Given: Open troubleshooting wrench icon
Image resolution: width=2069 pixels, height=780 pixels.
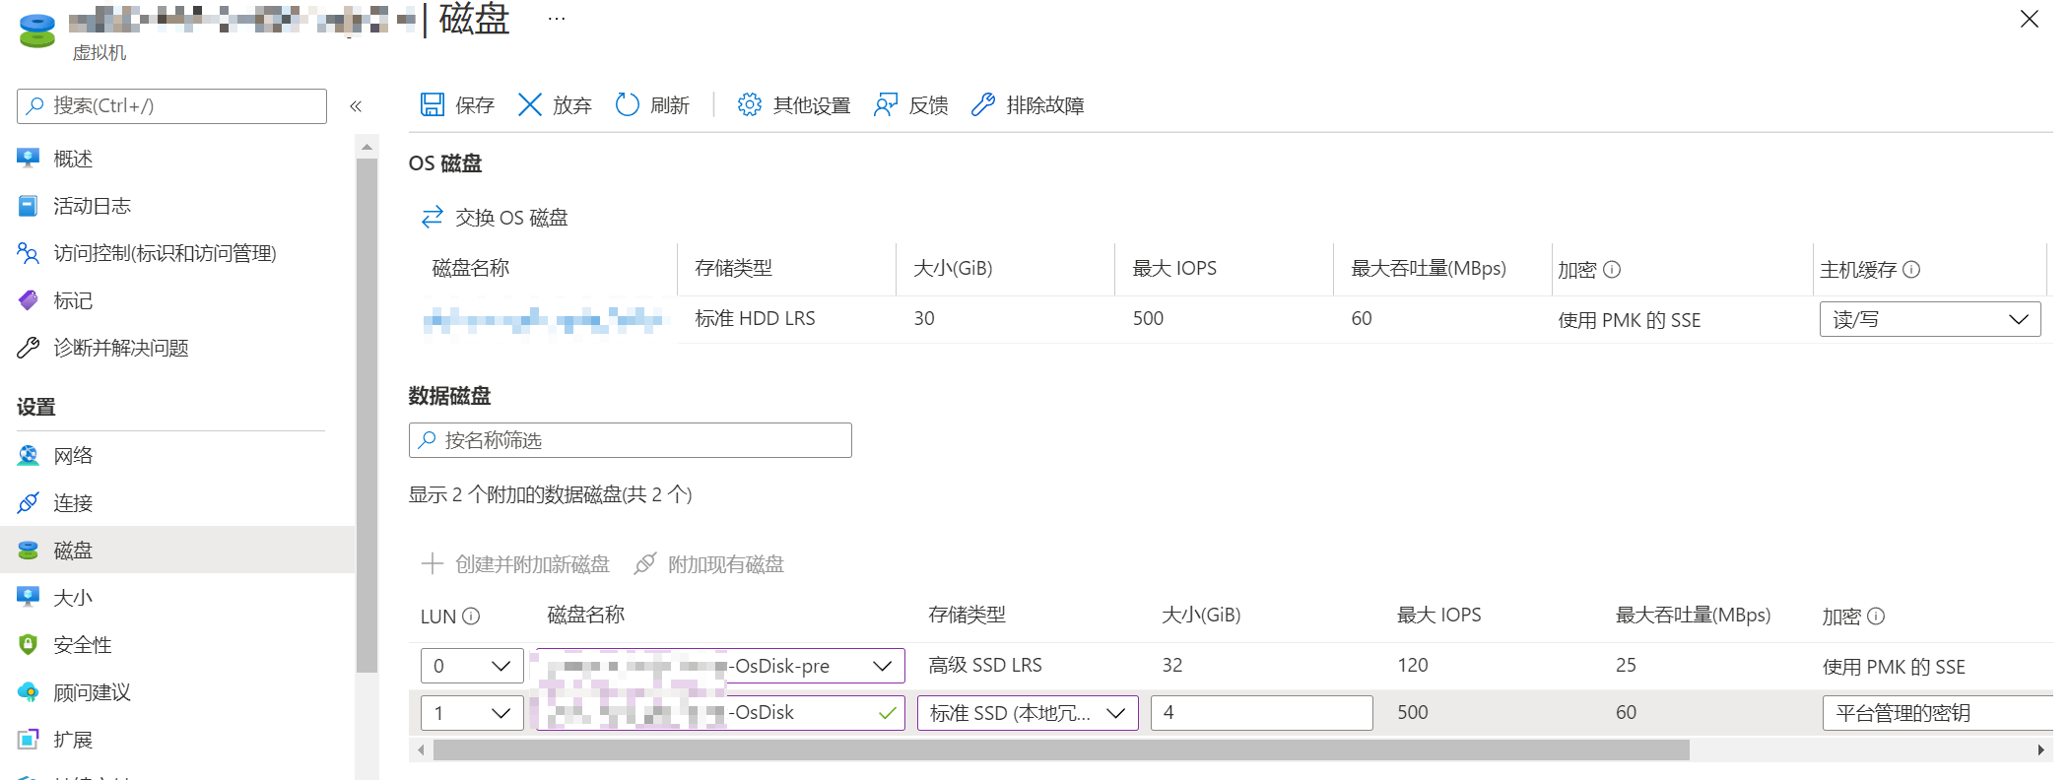Looking at the screenshot, I should 982,104.
